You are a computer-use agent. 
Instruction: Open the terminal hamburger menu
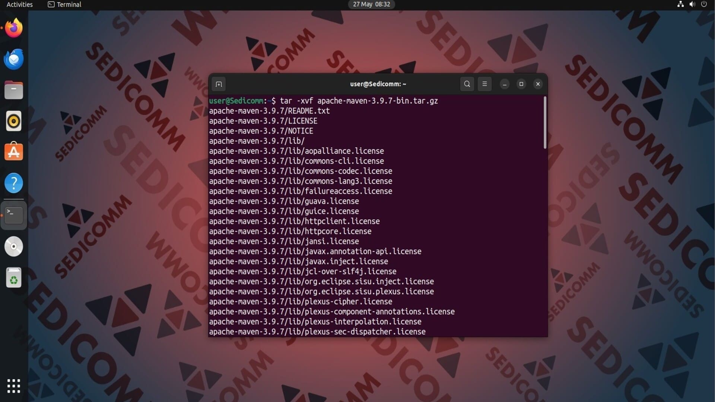click(x=484, y=84)
